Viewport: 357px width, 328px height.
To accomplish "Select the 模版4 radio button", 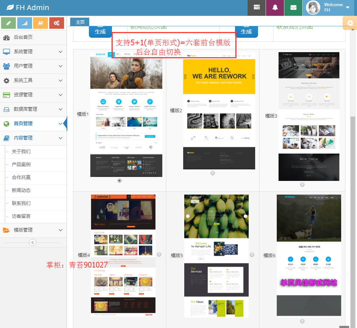I will pos(159,254).
